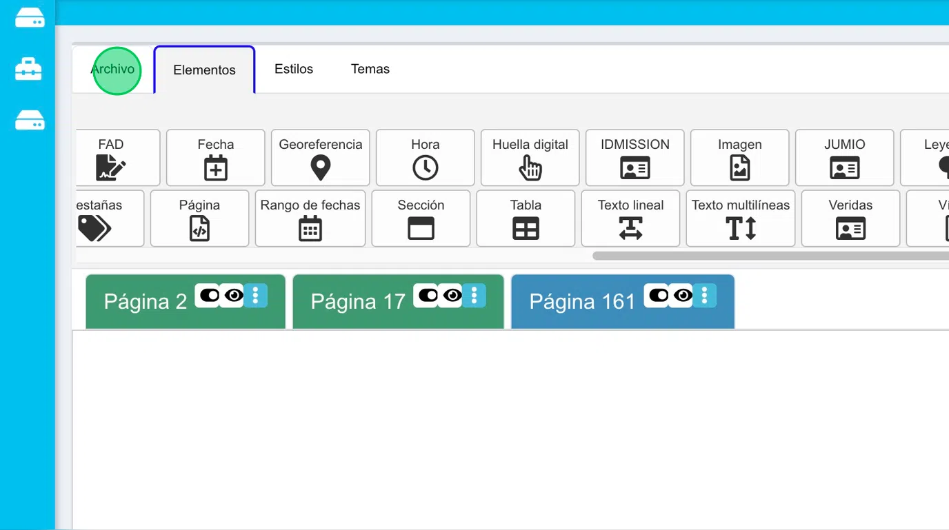Open Página 2 three-dot options menu
Screen dimensions: 949x530
tap(255, 296)
